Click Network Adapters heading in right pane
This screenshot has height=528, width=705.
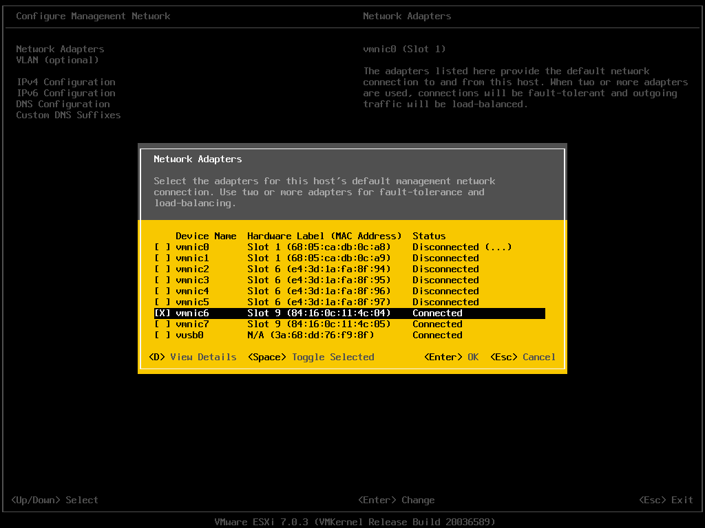pos(407,16)
